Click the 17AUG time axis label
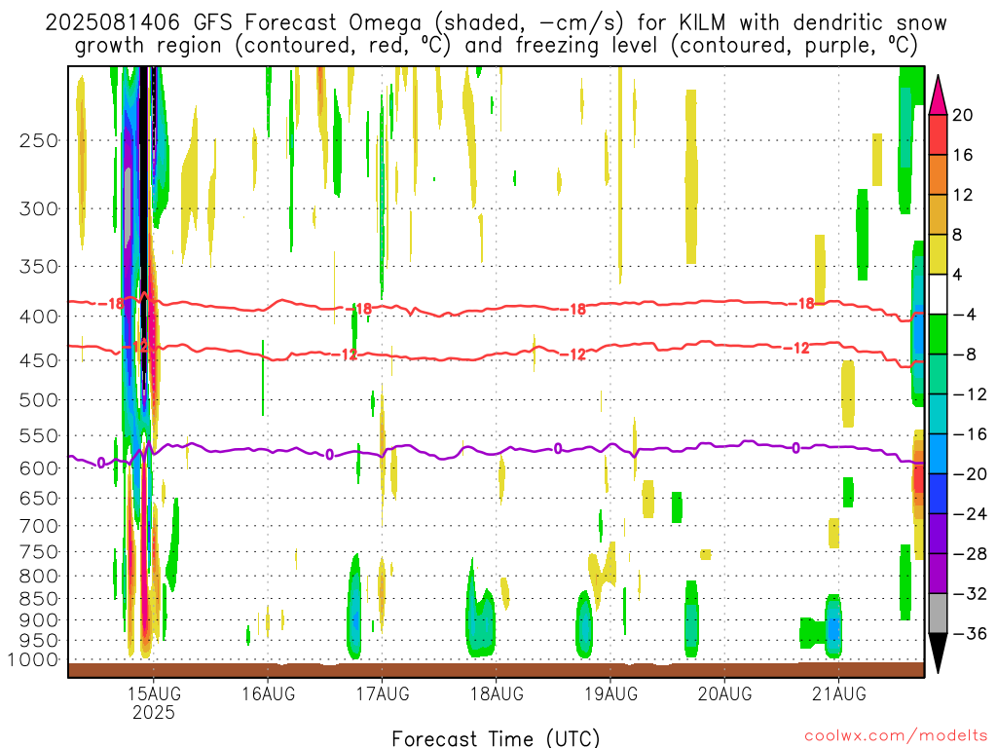This screenshot has height=748, width=997. click(x=382, y=693)
